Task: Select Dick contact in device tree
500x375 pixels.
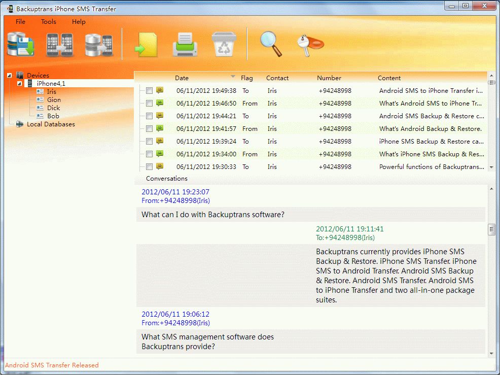Action: click(54, 108)
